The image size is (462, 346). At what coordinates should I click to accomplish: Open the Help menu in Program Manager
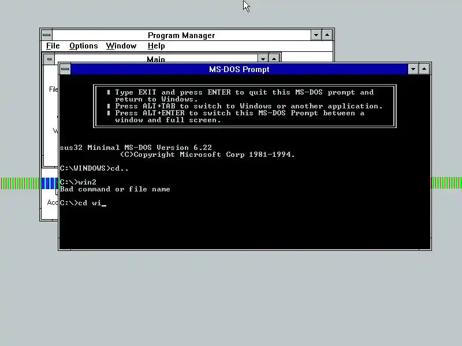pyautogui.click(x=156, y=46)
